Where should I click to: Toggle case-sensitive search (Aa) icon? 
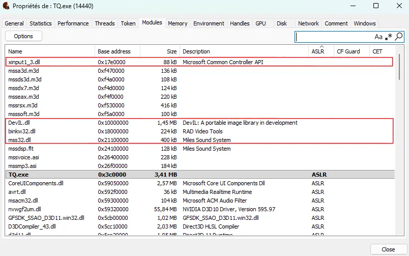tap(378, 37)
